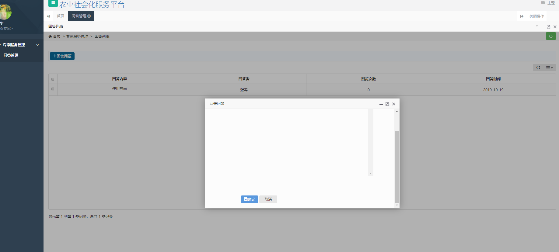This screenshot has height=252, width=559.
Task: Open the table columns dropdown
Action: [549, 67]
